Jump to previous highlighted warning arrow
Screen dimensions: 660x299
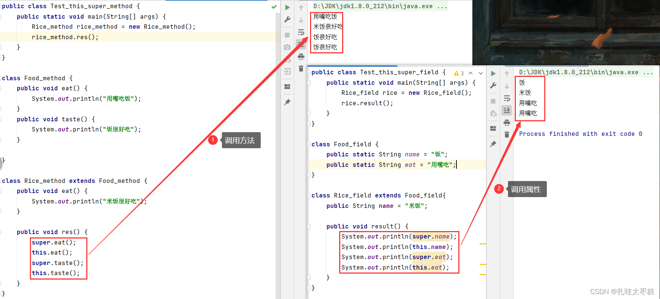click(x=471, y=73)
